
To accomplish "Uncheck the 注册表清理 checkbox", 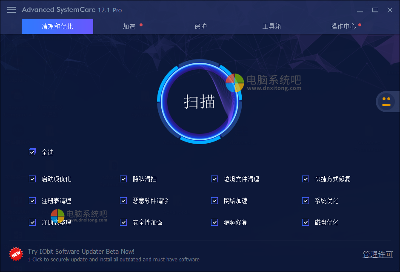I will [x=32, y=201].
